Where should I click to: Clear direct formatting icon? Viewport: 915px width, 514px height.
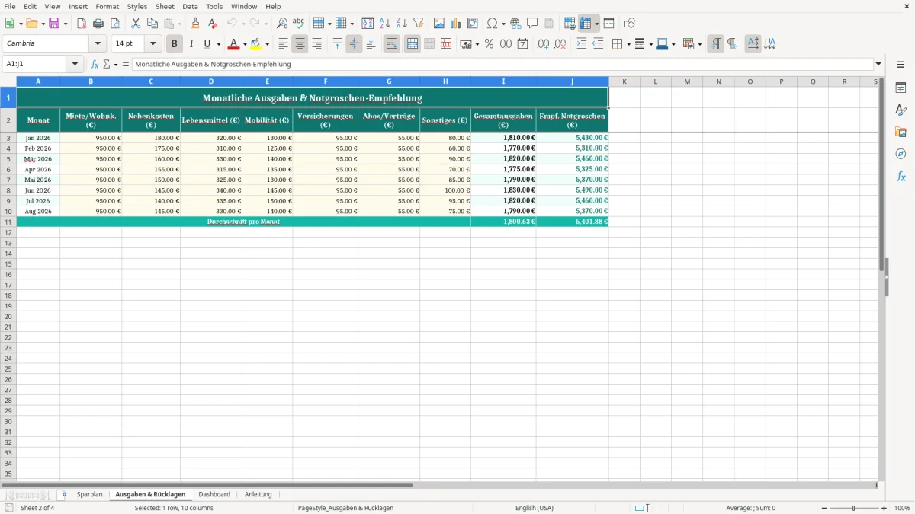click(x=213, y=24)
